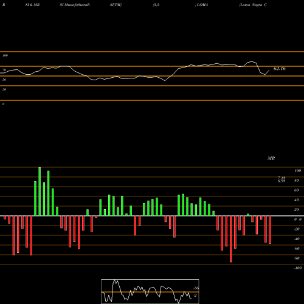Click the MR axis label -60
The image size is (304, 304).
coord(297,249)
